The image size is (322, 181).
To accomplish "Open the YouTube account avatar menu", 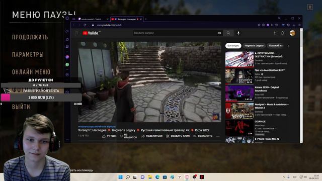I will click(x=292, y=33).
